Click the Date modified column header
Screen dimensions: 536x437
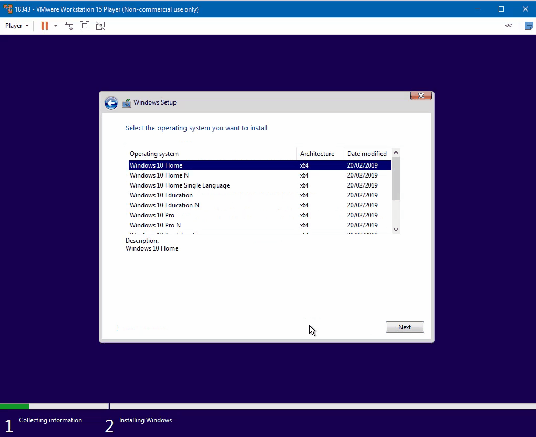click(x=367, y=154)
